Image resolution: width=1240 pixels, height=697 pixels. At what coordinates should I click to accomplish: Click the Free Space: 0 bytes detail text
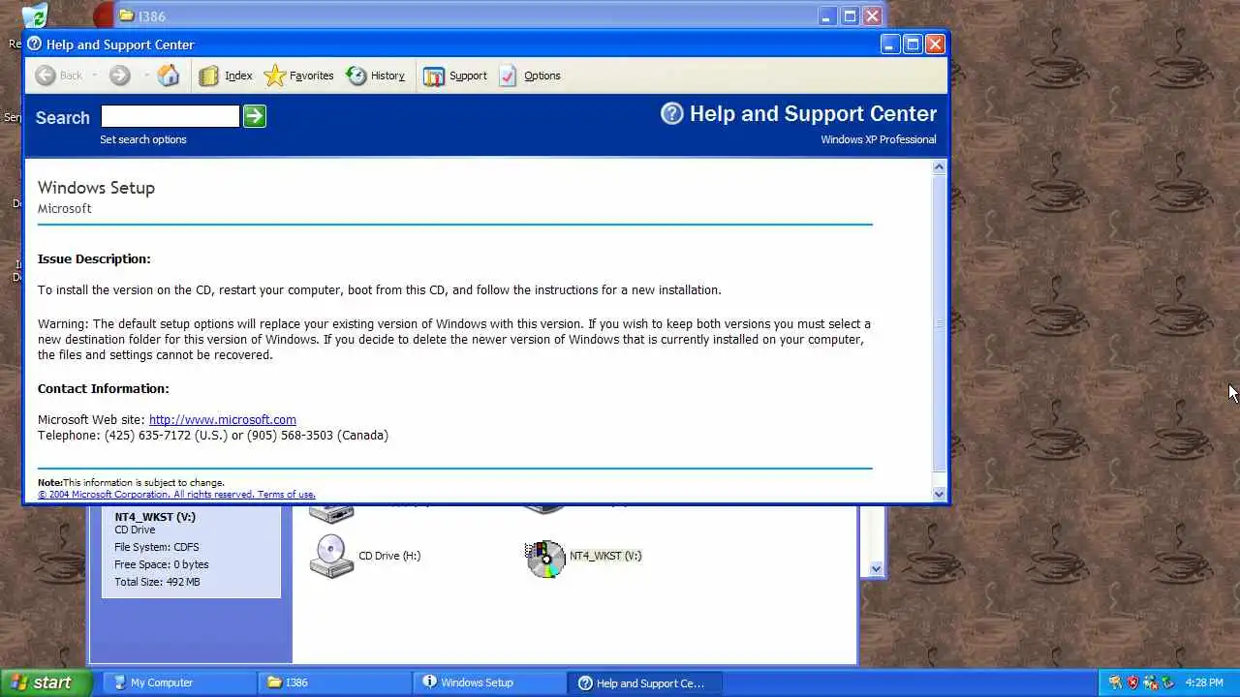point(162,564)
